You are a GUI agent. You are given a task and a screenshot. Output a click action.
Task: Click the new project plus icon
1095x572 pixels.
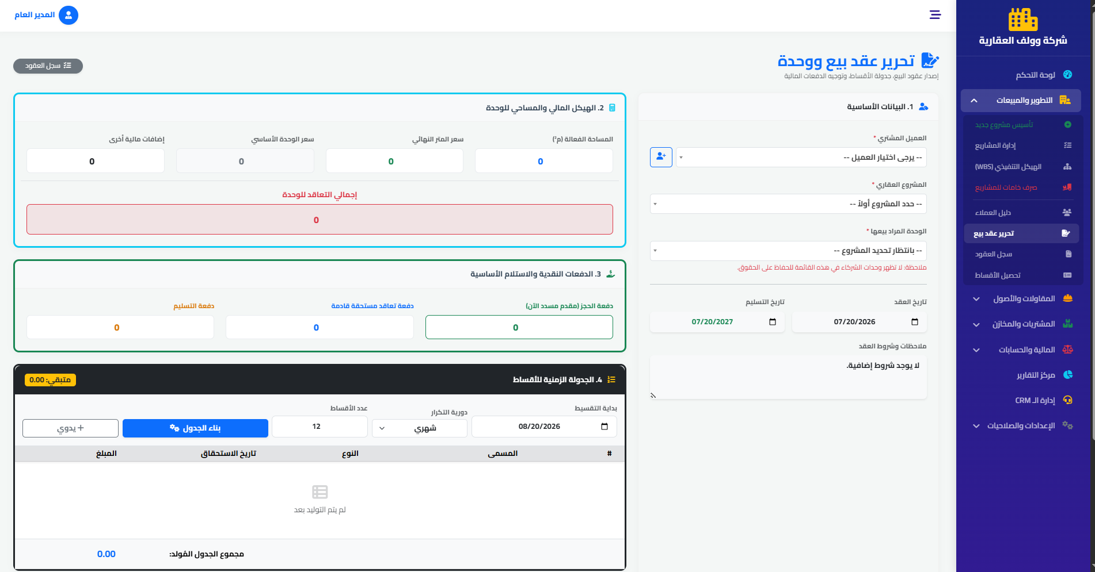1067,125
